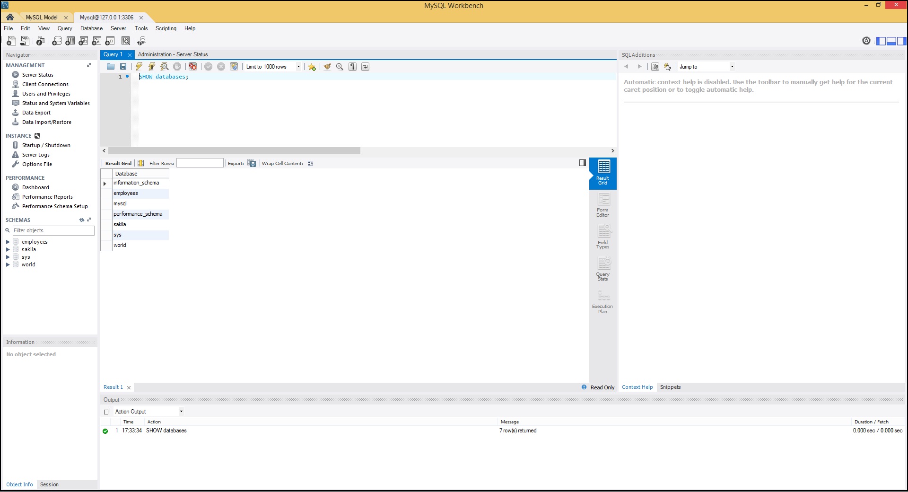The image size is (908, 492).
Task: Click the Export recordset icon
Action: coord(252,164)
